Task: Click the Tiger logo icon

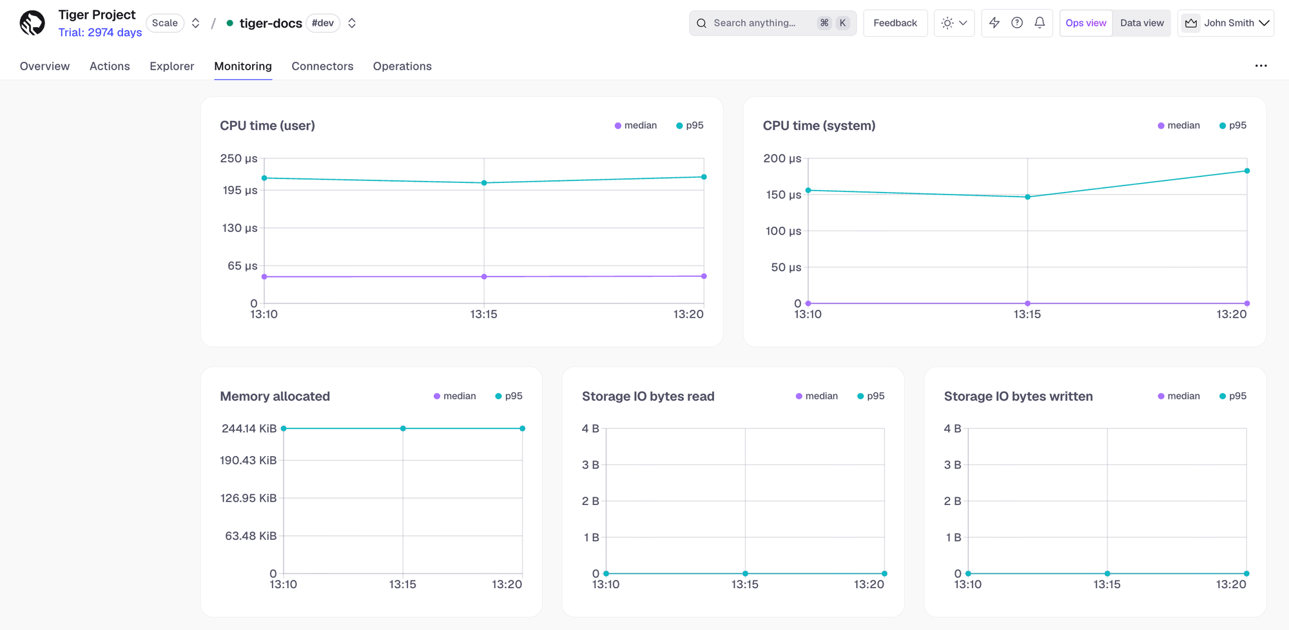Action: click(x=32, y=23)
